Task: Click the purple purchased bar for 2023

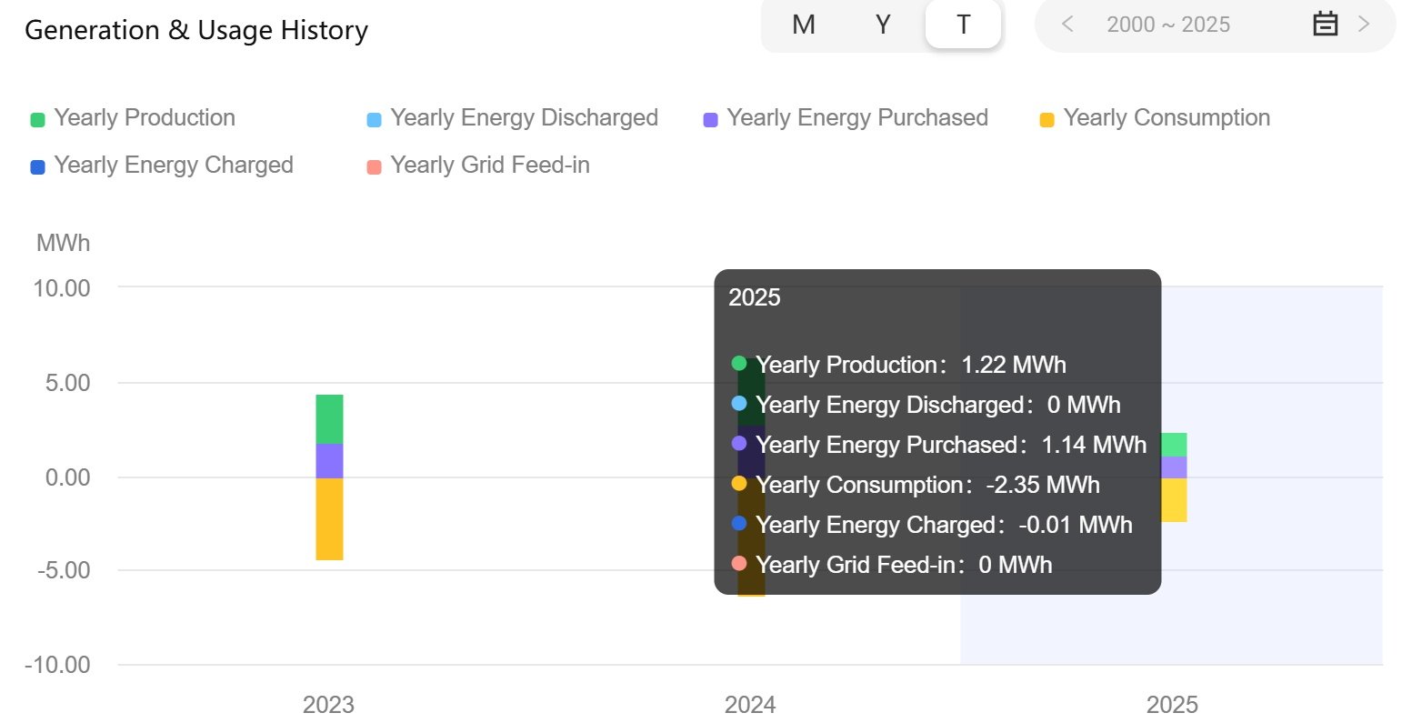Action: tap(329, 461)
